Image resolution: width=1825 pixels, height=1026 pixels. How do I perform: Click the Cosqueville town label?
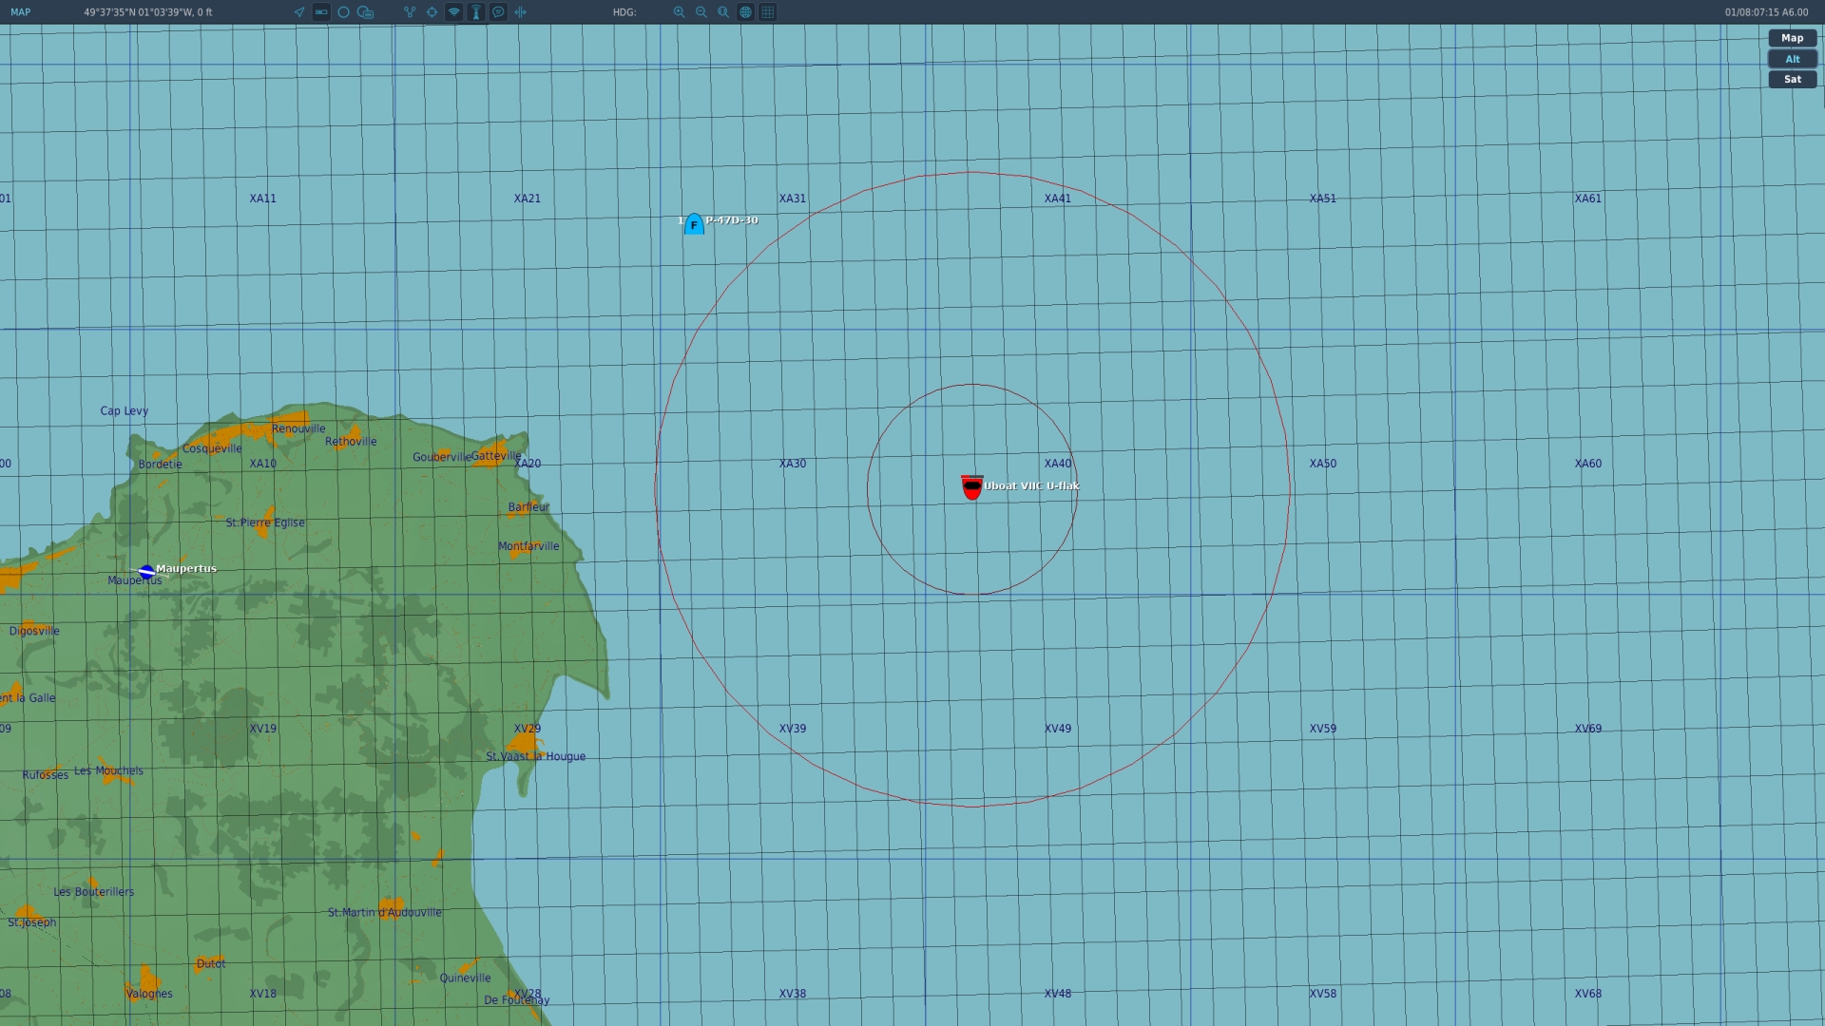(x=212, y=448)
